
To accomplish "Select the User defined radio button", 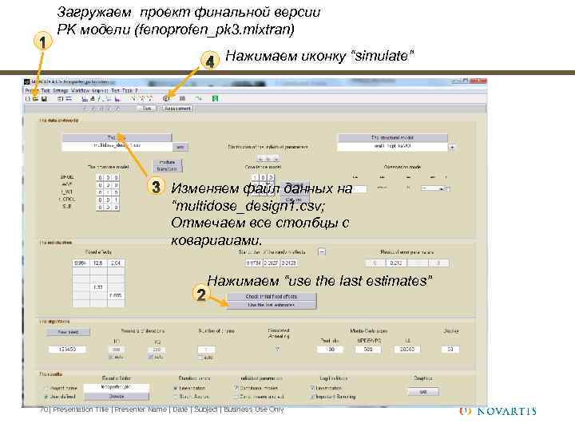I will click(x=46, y=397).
